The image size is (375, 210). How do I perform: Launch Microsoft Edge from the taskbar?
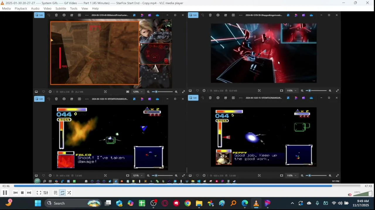coord(245,203)
